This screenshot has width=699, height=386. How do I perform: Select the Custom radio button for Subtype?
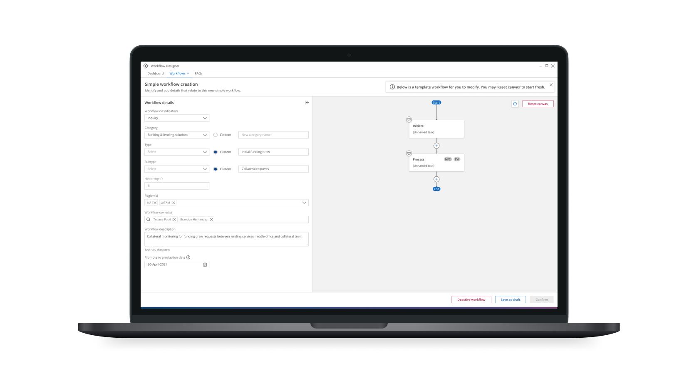[216, 169]
